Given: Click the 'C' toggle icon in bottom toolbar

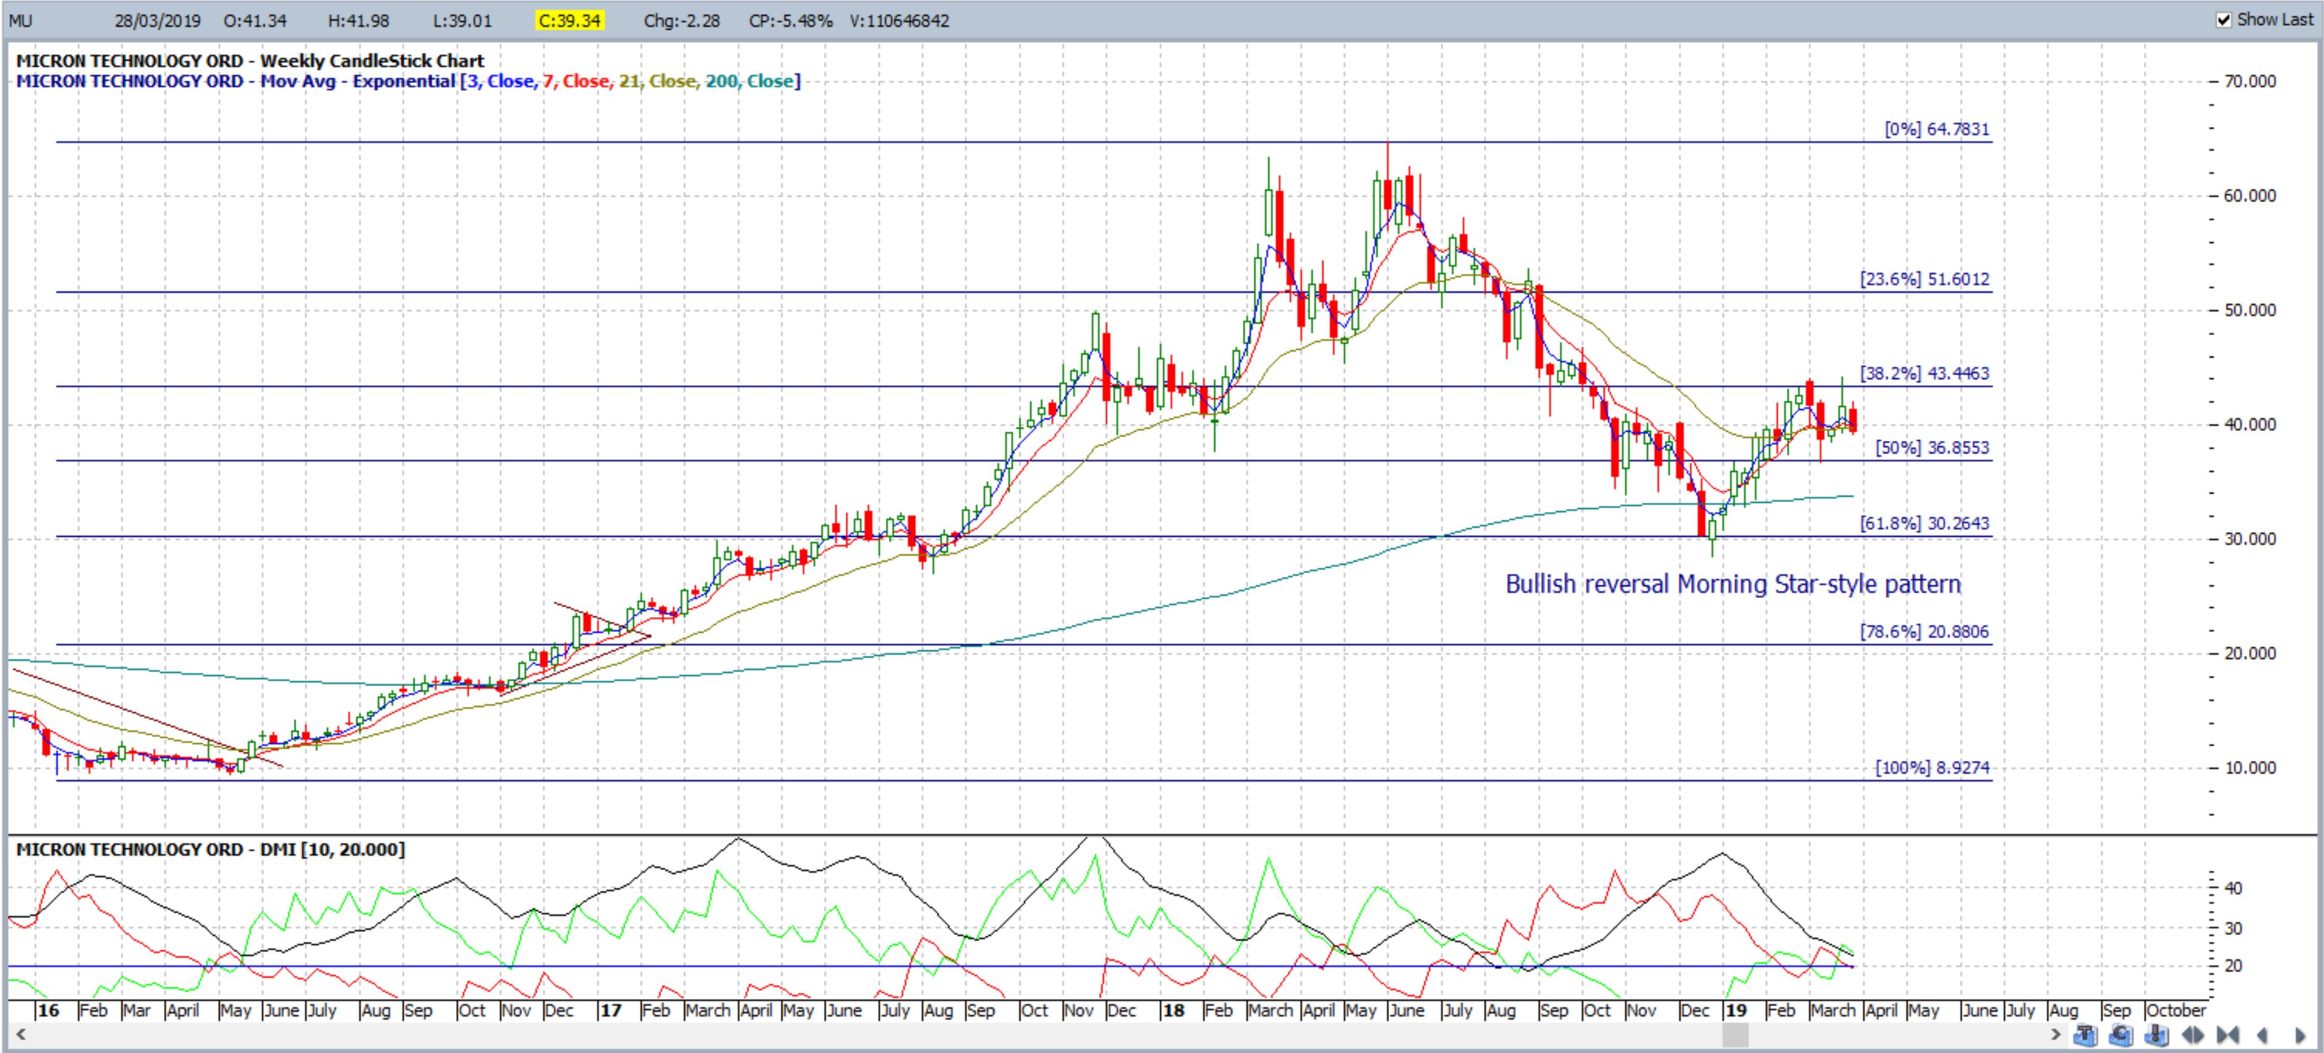Looking at the screenshot, I should pos(2121,1034).
